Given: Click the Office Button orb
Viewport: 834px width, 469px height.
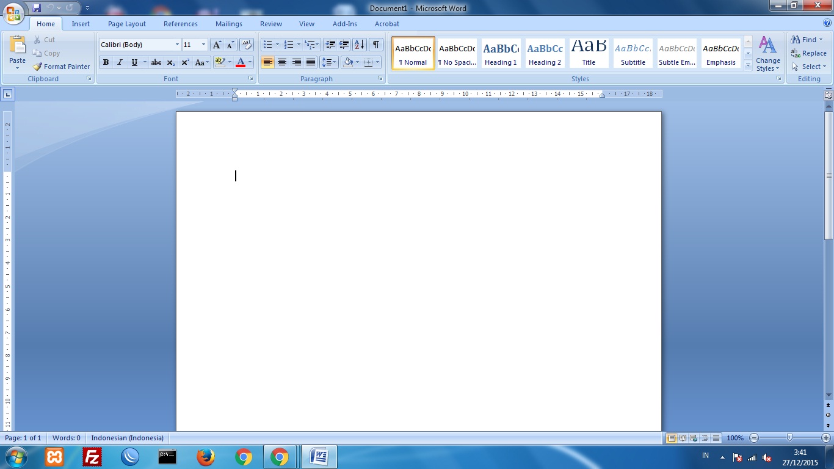Looking at the screenshot, I should (13, 12).
